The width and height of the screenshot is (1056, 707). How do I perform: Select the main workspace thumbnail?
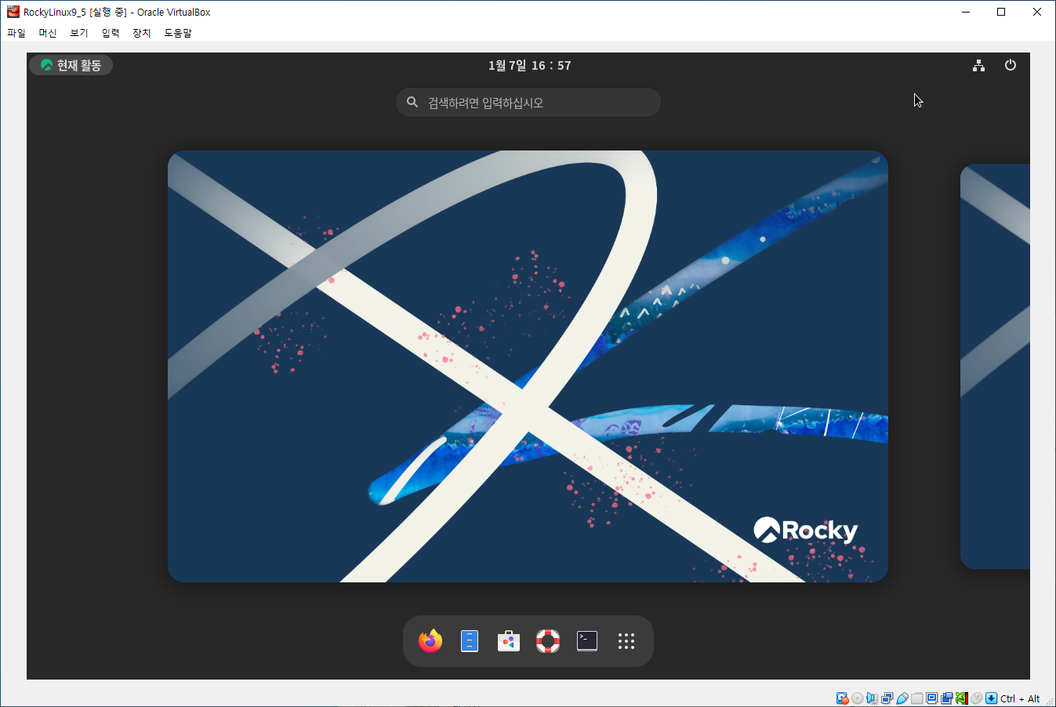click(528, 366)
